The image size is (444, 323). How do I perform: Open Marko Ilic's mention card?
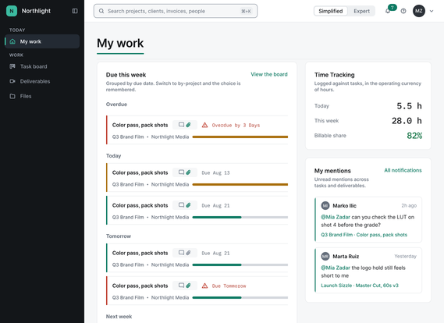coord(368,220)
